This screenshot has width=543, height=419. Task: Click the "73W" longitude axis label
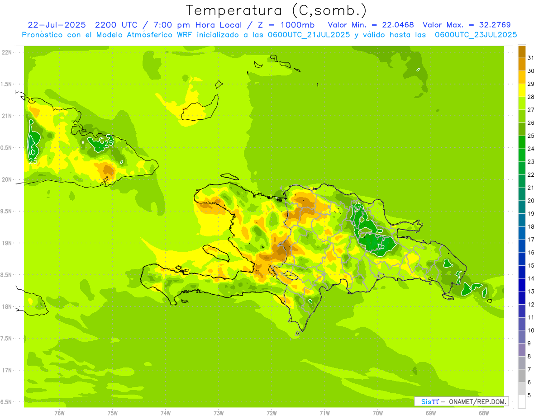(x=219, y=413)
